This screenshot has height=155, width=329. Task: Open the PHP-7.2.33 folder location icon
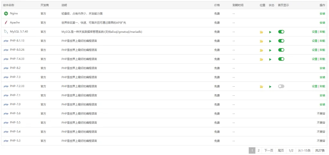point(261,87)
